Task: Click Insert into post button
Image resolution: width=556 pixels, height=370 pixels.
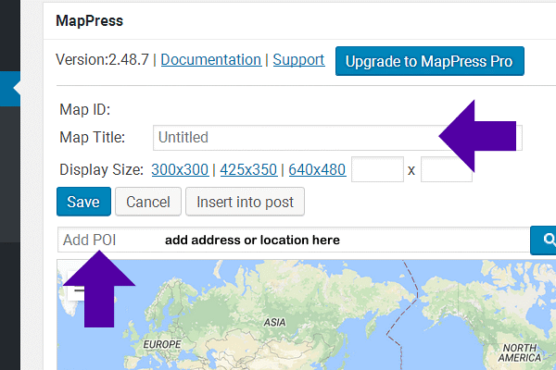Action: click(245, 202)
